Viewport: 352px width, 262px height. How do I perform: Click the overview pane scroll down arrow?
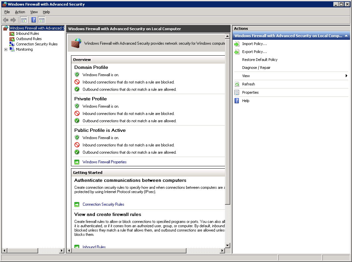coord(227,245)
